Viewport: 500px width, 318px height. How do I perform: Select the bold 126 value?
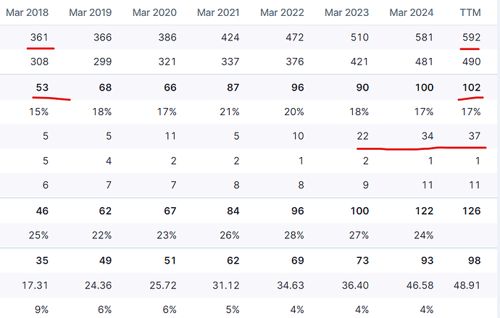(470, 211)
